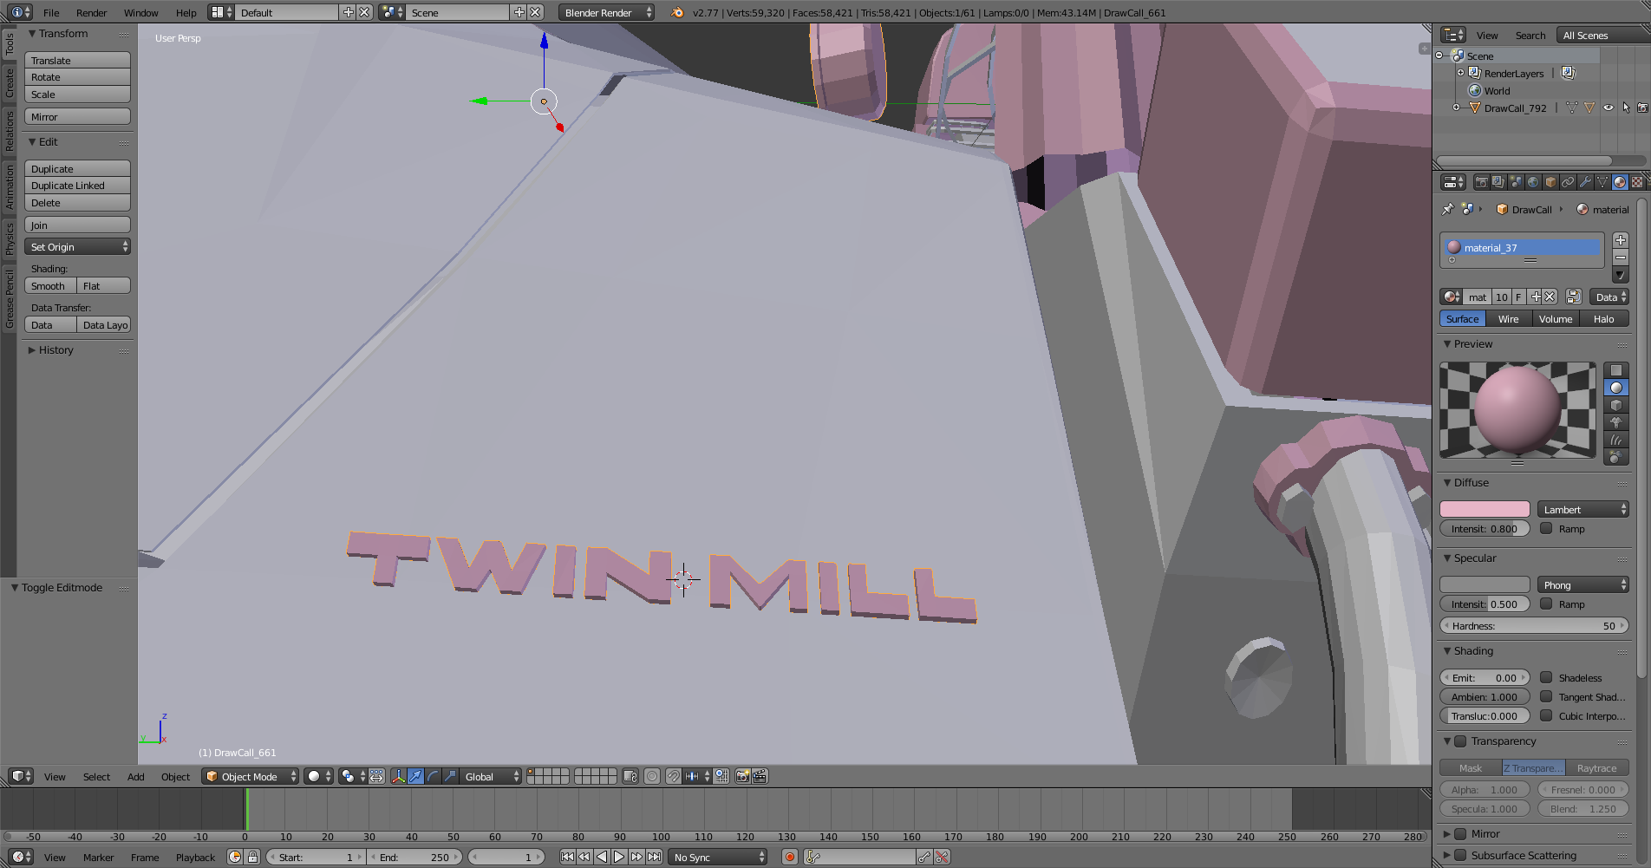Select sphere preview type for material
The width and height of the screenshot is (1651, 868).
(1616, 388)
